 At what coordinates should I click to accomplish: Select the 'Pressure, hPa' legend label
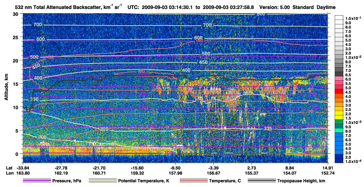click(x=67, y=181)
